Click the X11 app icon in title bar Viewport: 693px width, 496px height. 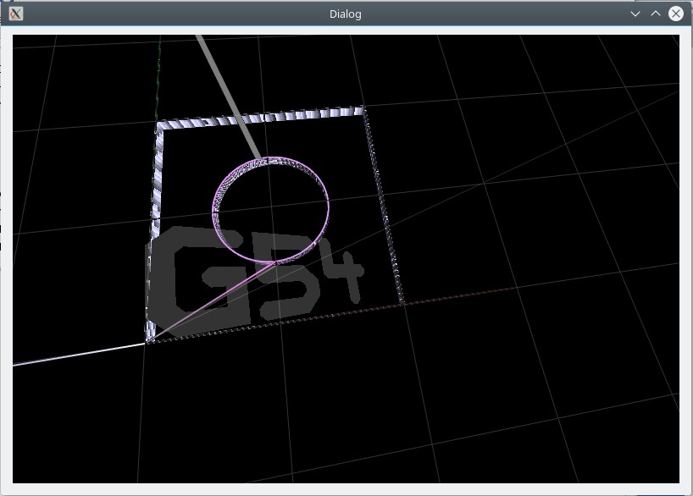point(16,14)
